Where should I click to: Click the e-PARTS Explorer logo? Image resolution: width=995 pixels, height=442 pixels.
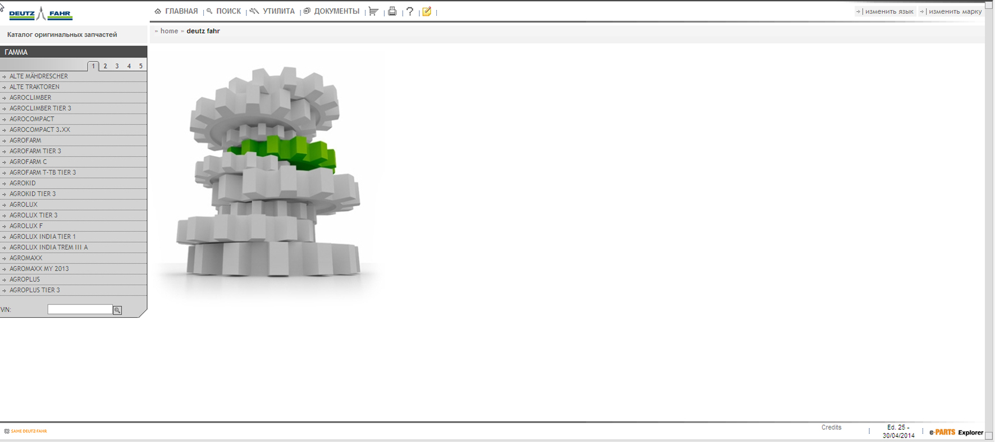click(956, 432)
